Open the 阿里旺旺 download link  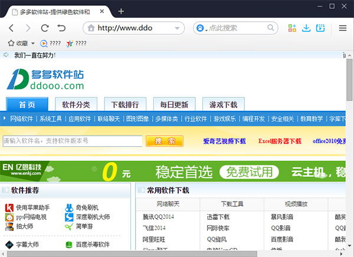point(154,239)
